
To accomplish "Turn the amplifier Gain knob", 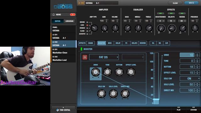I will (105, 28).
